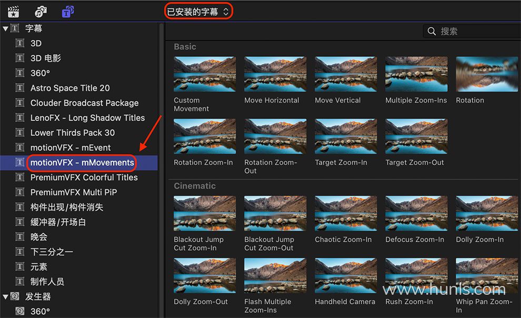Select the Blackout Jump Cut Zoom-Out thumbnail
The image size is (521, 318).
tap(275, 213)
